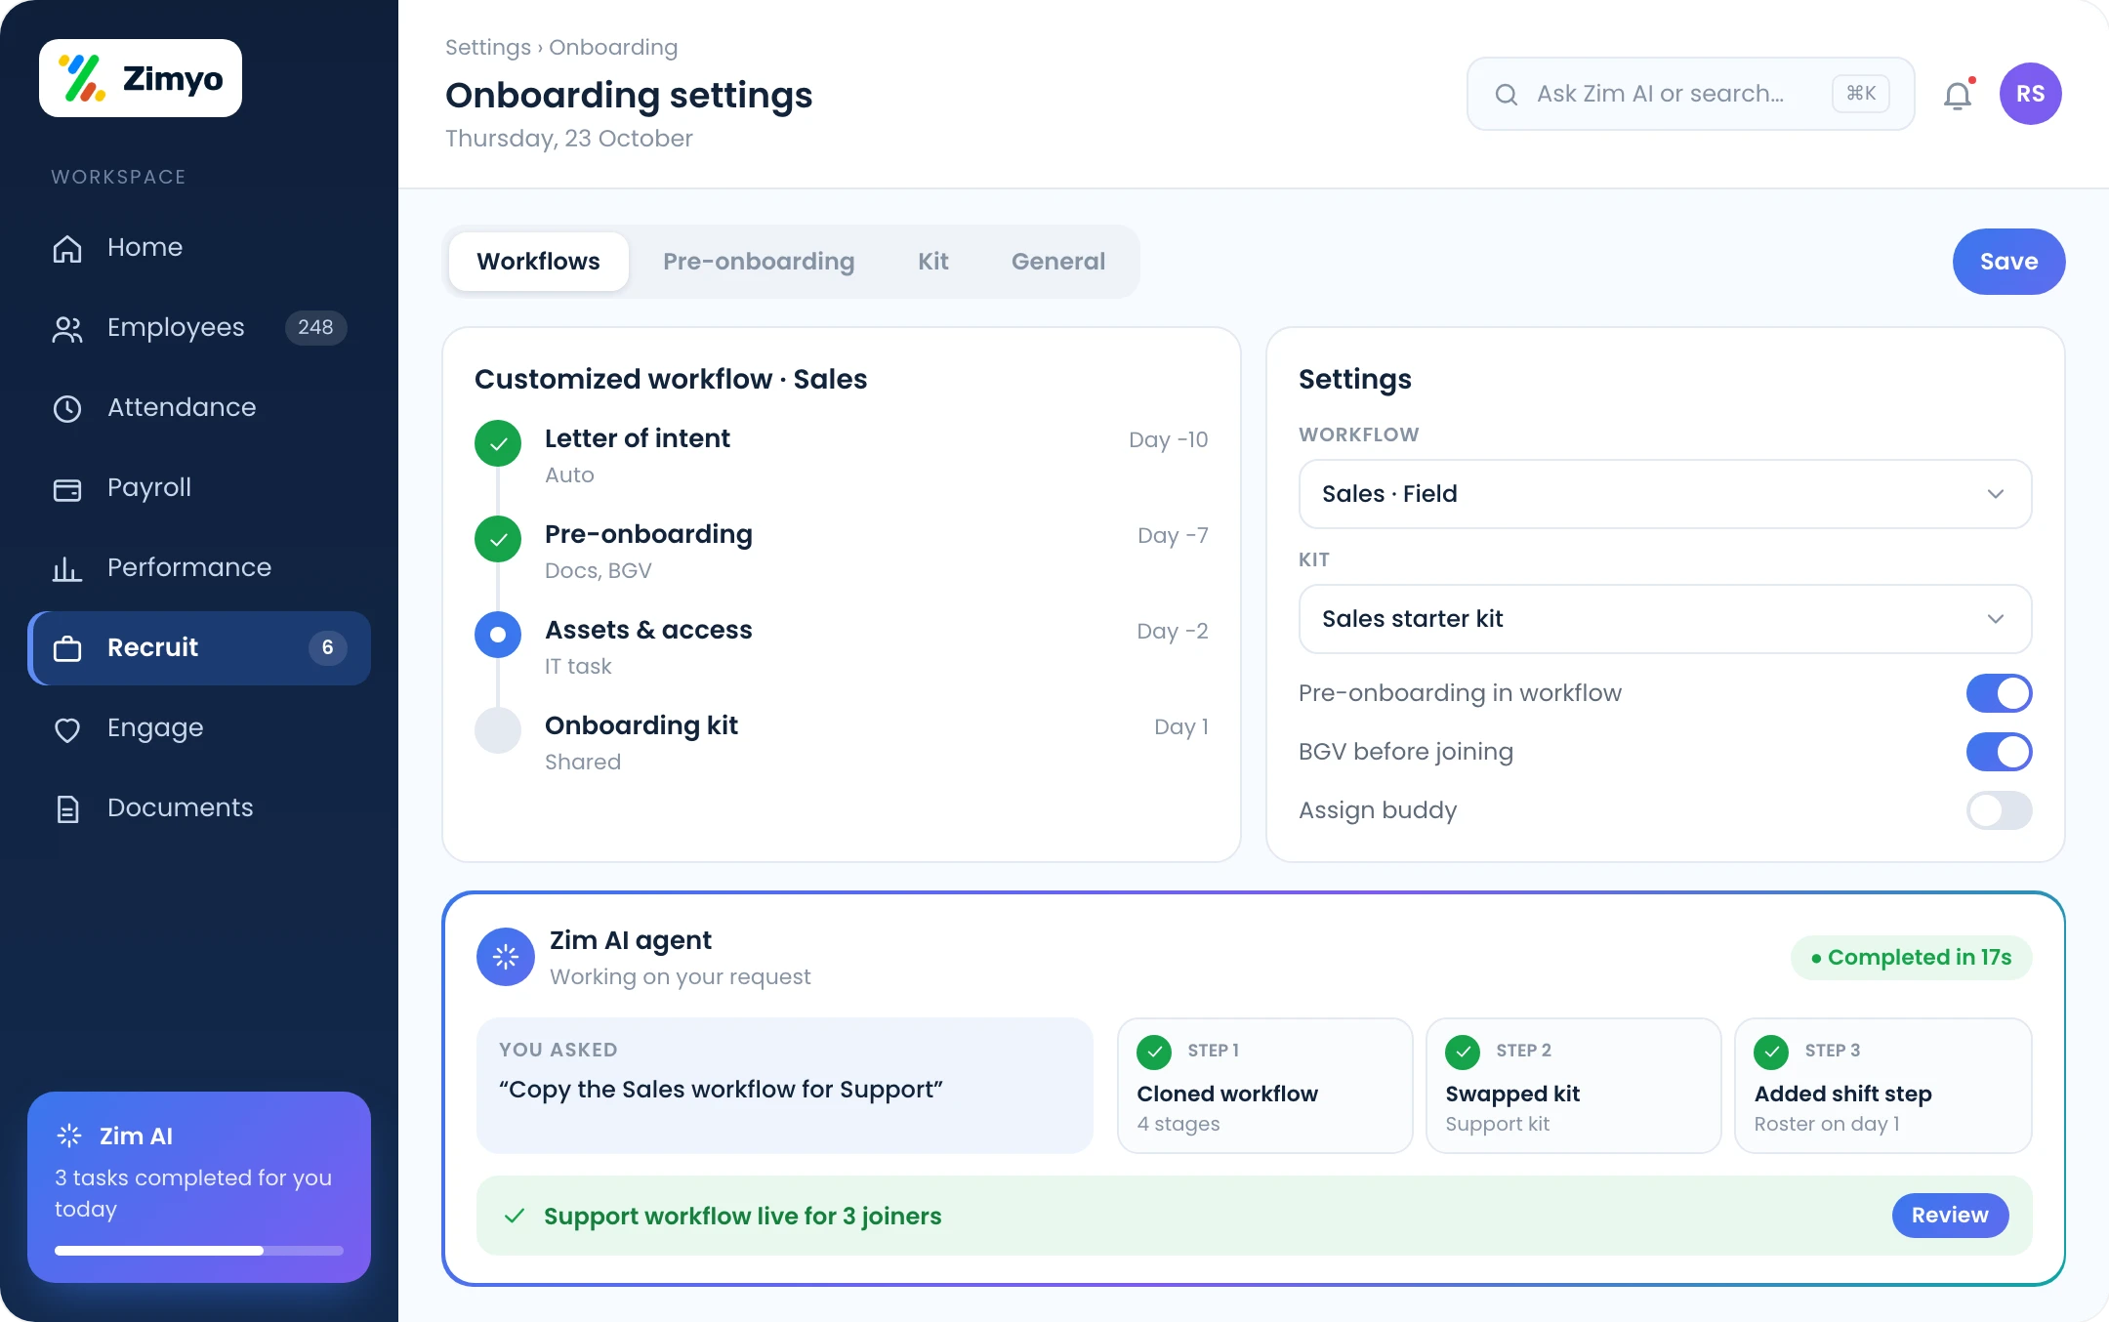
Task: Click 'Letter of intent' stage title
Action: point(638,438)
